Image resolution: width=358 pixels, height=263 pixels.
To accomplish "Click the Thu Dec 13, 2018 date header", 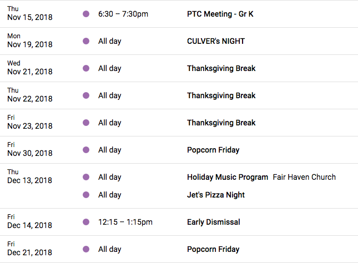I will pos(29,176).
